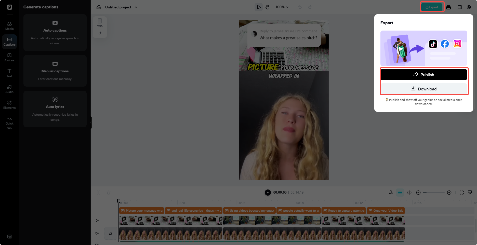
Task: Open the layers stack icon next to Export
Action: [x=448, y=7]
